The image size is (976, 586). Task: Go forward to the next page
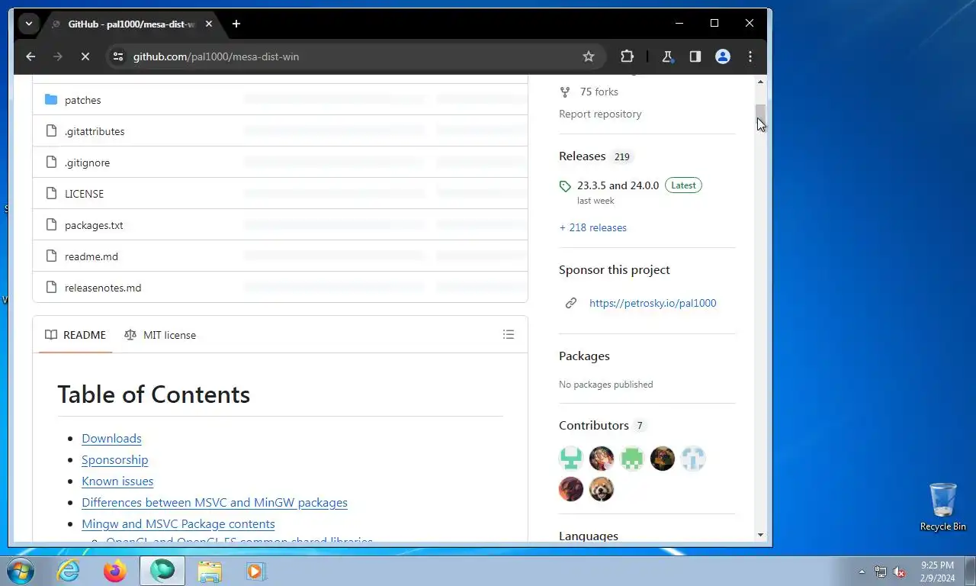pos(58,56)
